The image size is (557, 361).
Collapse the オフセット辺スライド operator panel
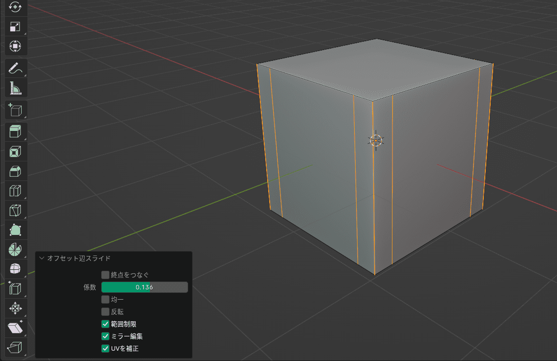pyautogui.click(x=42, y=258)
